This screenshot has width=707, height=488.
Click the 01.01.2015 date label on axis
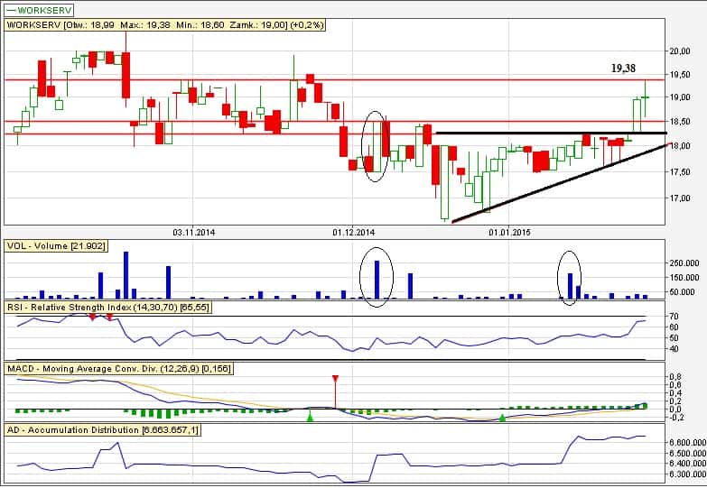pyautogui.click(x=507, y=232)
